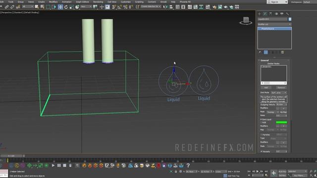Viewport: 317px width, 178px height.
Task: Click the Phoenix toolbar help question mark
Action: click(x=188, y=166)
